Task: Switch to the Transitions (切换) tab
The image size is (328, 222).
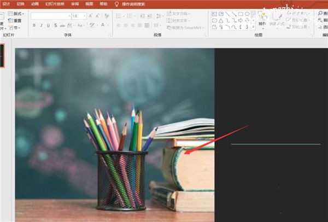Action: (20, 4)
